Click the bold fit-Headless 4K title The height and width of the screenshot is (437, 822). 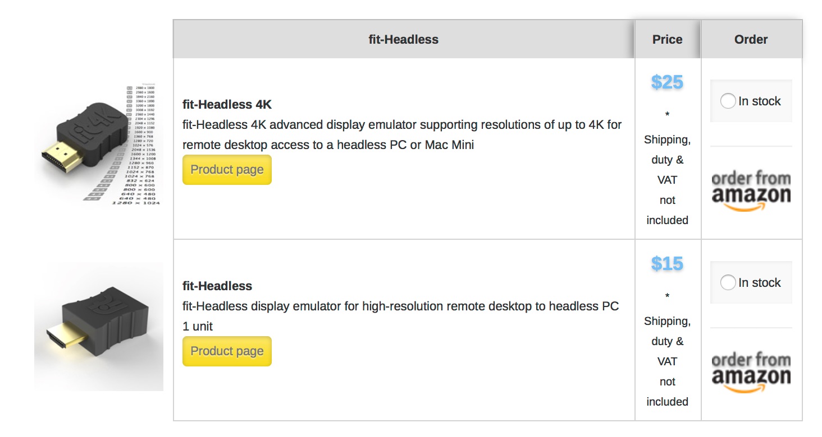click(227, 105)
